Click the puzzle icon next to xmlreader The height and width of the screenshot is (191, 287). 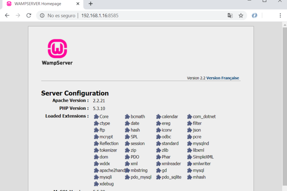click(159, 164)
